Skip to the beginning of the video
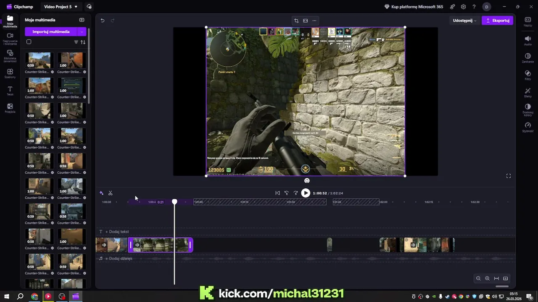538x302 pixels. pyautogui.click(x=277, y=193)
